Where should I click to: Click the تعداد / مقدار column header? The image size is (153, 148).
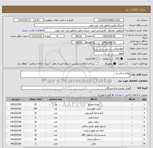(36, 99)
